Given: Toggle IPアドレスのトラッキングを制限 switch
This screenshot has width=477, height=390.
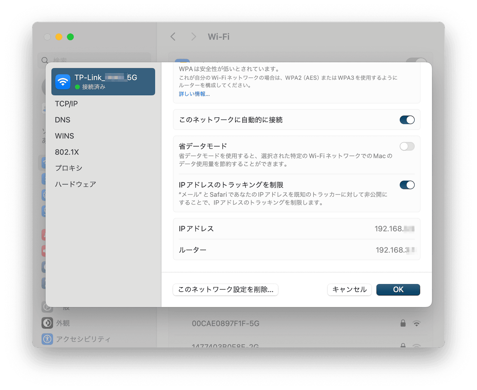Looking at the screenshot, I should 407,185.
